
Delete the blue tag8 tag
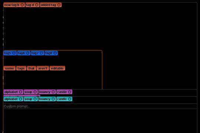[55, 53]
